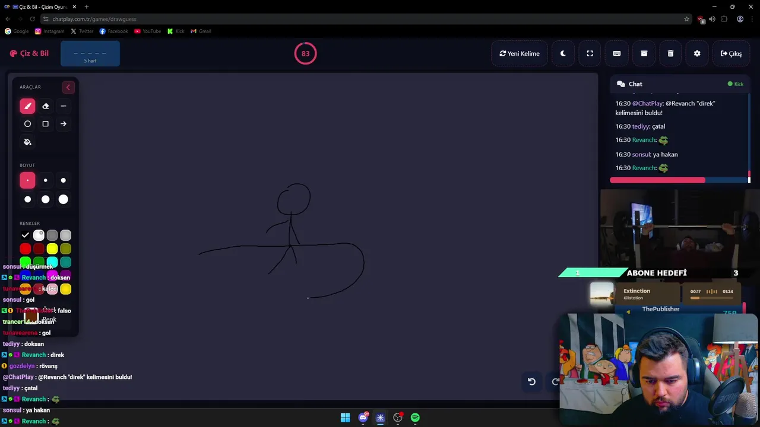Select the straight line tool
Viewport: 760px width, 427px height.
pos(63,106)
